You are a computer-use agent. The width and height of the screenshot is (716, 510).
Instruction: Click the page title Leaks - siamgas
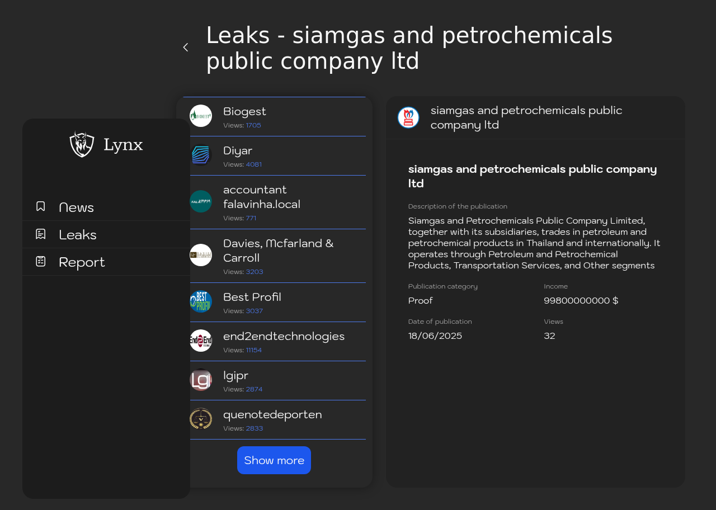coord(409,48)
